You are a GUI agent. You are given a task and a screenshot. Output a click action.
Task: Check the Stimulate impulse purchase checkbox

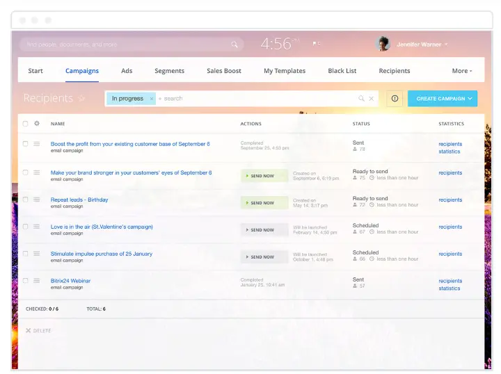(25, 254)
